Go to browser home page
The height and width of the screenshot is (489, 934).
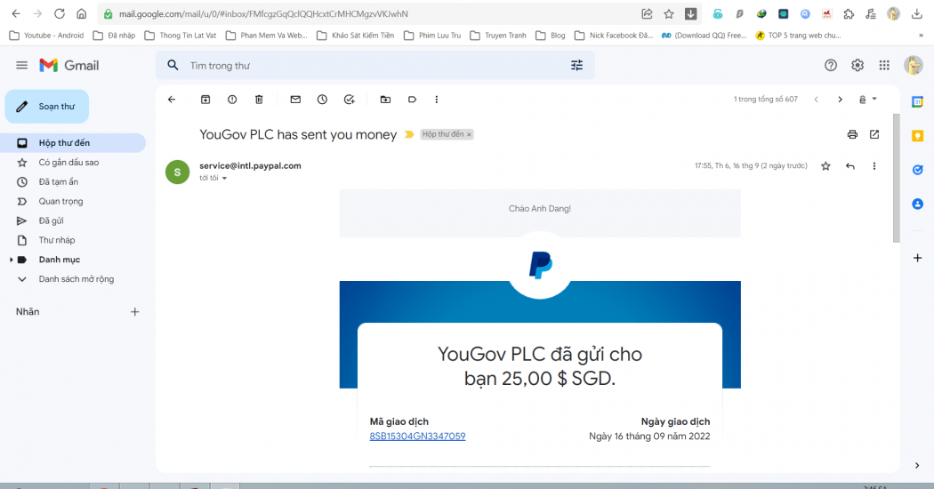tap(82, 13)
